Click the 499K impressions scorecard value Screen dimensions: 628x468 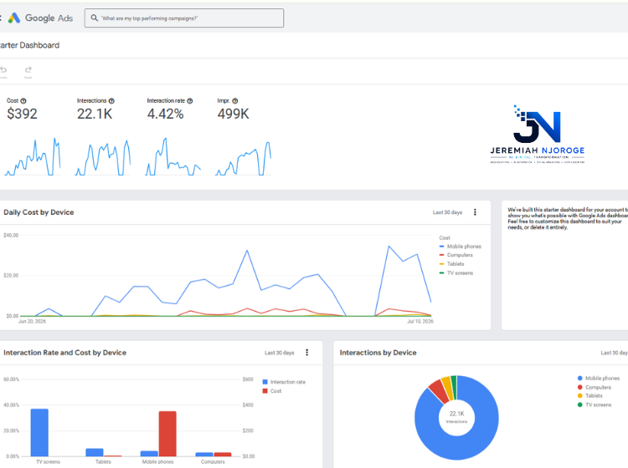[x=233, y=114]
